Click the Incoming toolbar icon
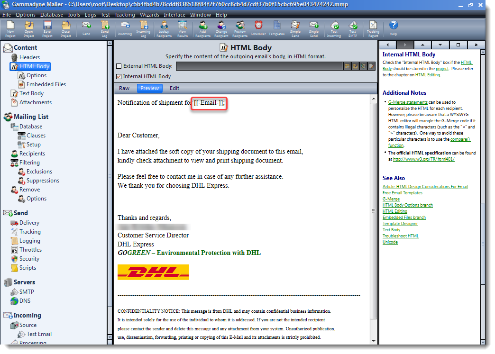The image size is (495, 354). (125, 29)
